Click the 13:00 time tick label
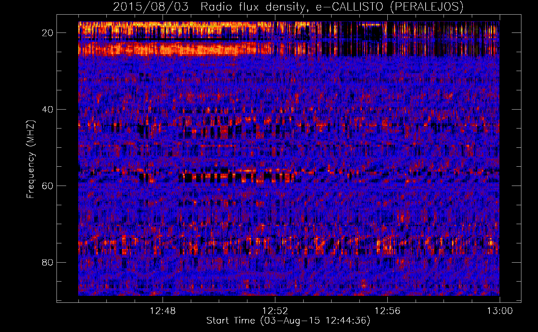Viewport: 538px width, 332px height. pos(500,311)
